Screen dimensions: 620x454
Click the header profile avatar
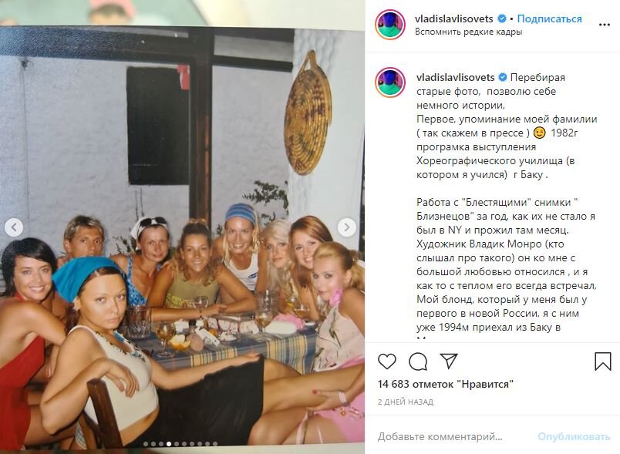pyautogui.click(x=390, y=25)
